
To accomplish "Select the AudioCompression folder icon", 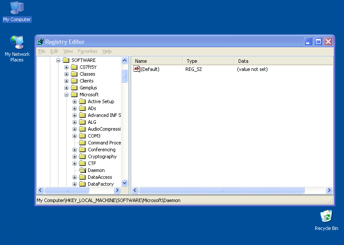I will coord(83,129).
